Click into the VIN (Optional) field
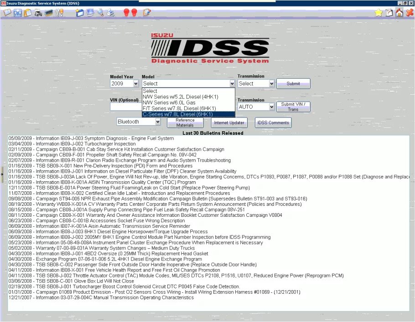 click(126, 107)
